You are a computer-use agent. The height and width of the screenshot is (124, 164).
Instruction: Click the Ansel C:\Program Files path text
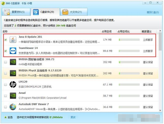[x=43, y=98]
